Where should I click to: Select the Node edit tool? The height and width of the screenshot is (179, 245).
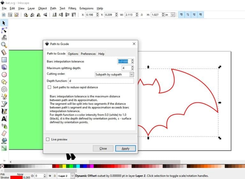pyautogui.click(x=4, y=30)
